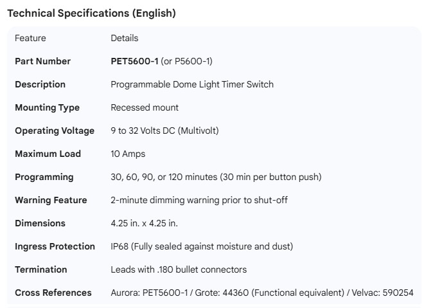This screenshot has height=308, width=426.
Task: Click the Programming row label
Action: [44, 177]
